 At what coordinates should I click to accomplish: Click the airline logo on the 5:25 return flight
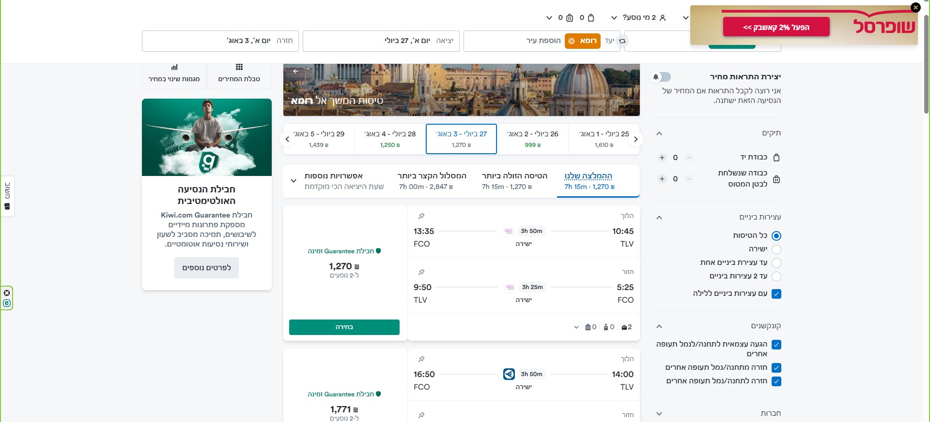510,287
